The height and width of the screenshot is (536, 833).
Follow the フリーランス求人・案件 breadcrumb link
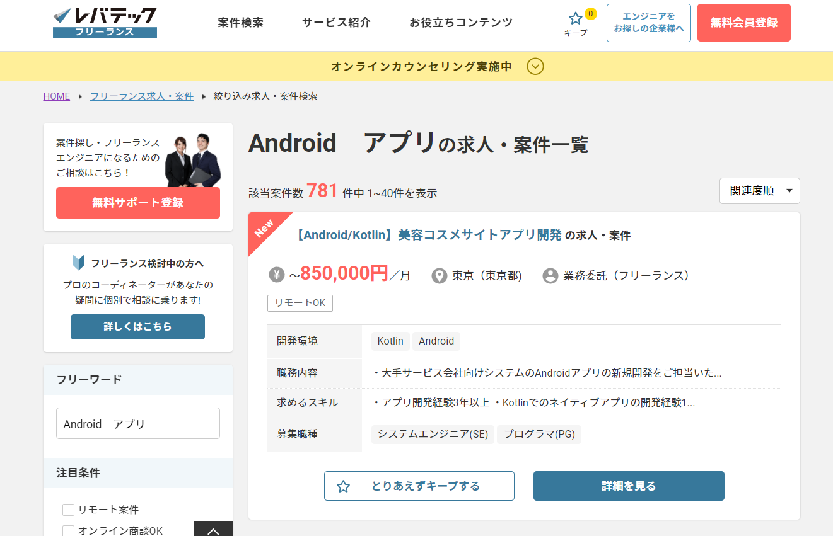142,96
